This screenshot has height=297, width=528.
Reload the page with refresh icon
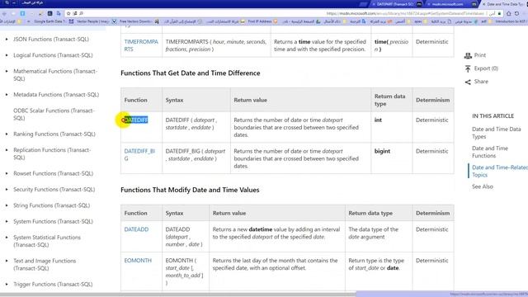point(516,13)
